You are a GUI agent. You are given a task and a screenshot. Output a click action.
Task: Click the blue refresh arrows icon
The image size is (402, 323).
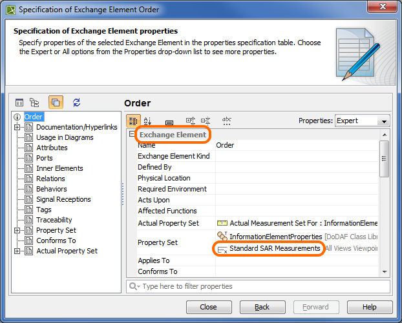[x=76, y=103]
